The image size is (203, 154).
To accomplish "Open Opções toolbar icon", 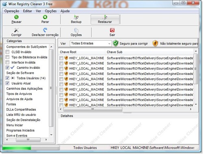I will (76, 30).
